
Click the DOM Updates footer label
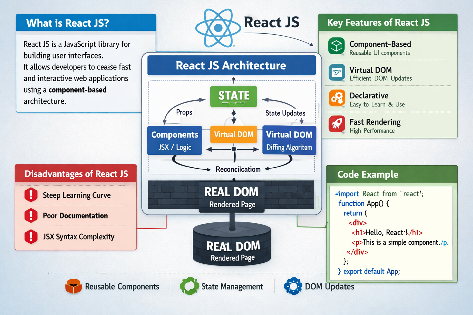[329, 287]
